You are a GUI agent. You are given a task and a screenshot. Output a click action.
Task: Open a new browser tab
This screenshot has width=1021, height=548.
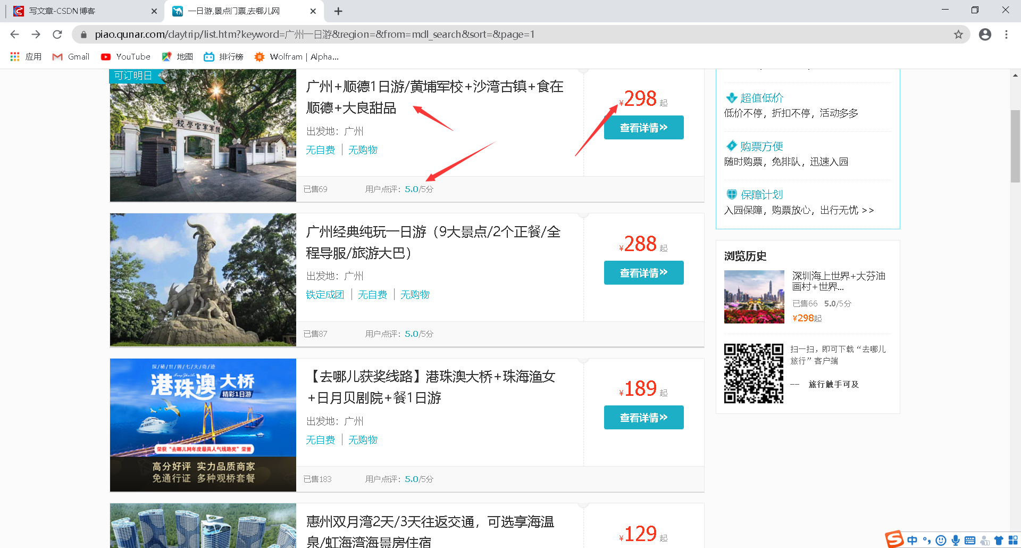[x=338, y=11]
